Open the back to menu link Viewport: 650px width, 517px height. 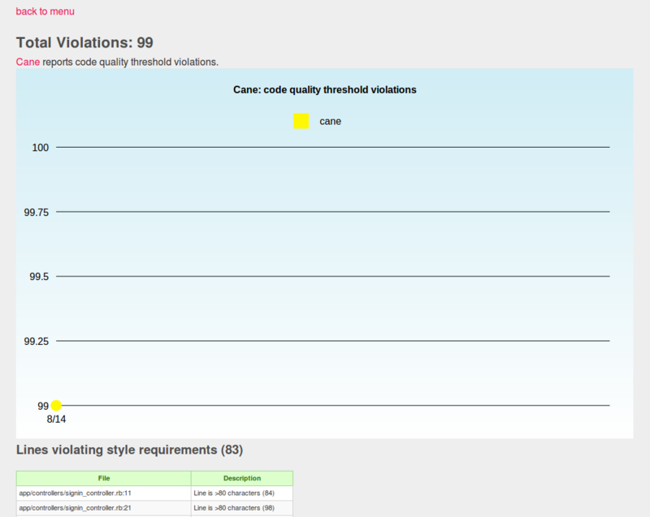[x=45, y=11]
